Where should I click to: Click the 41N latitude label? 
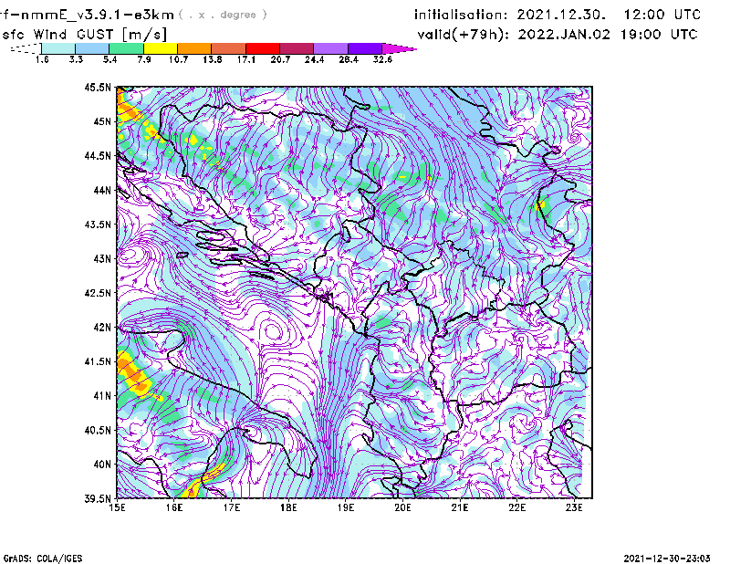coord(102,396)
